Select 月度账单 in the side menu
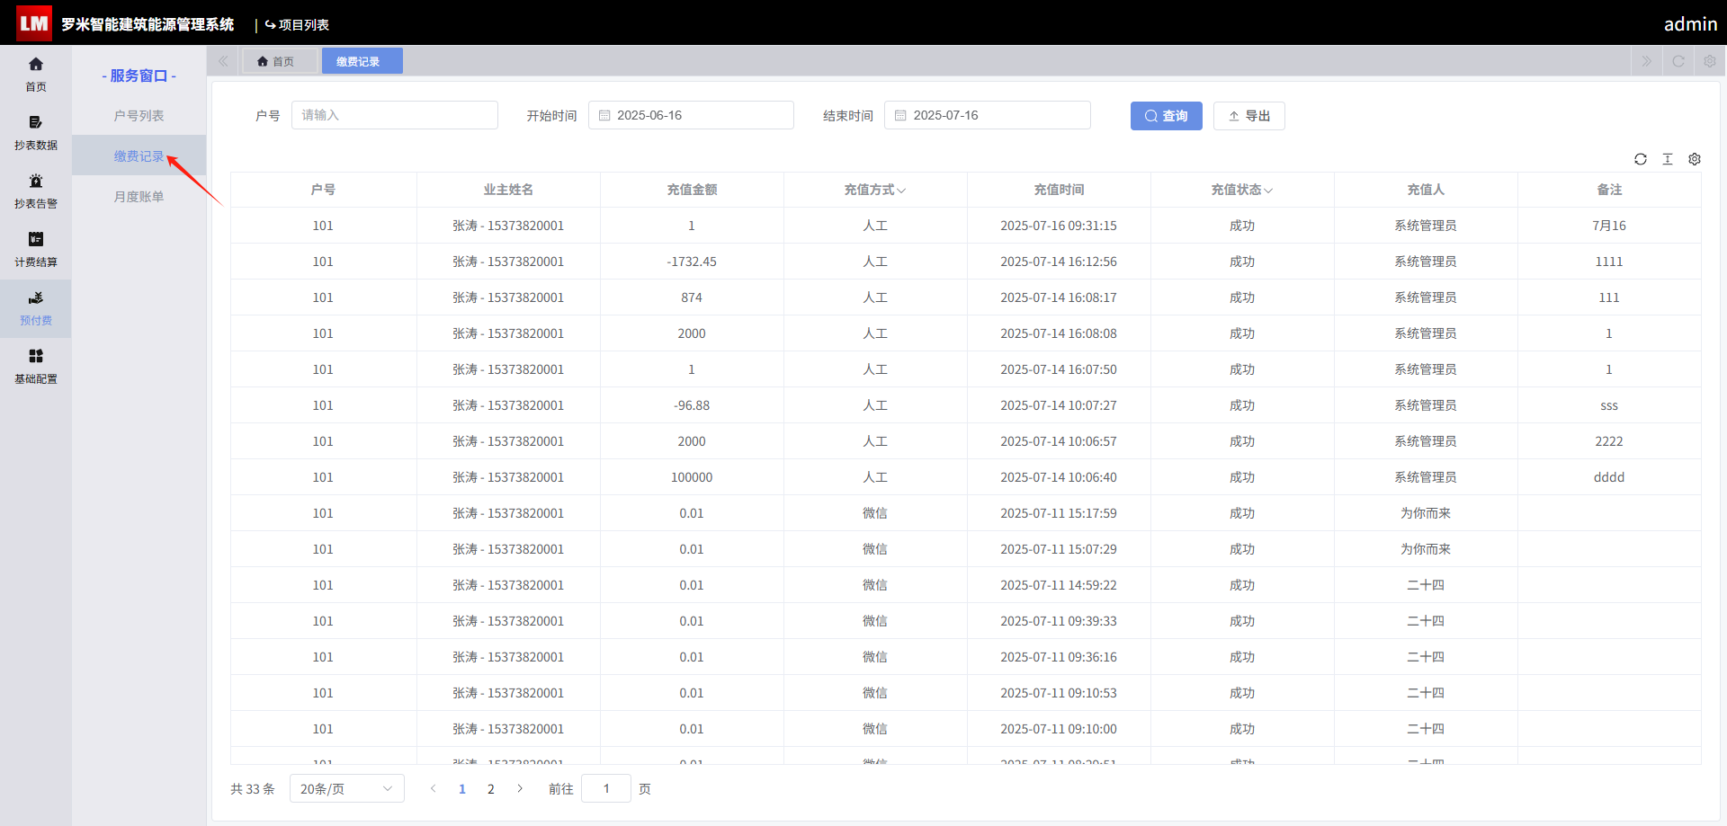Screen dimensions: 1727x826 [x=139, y=197]
